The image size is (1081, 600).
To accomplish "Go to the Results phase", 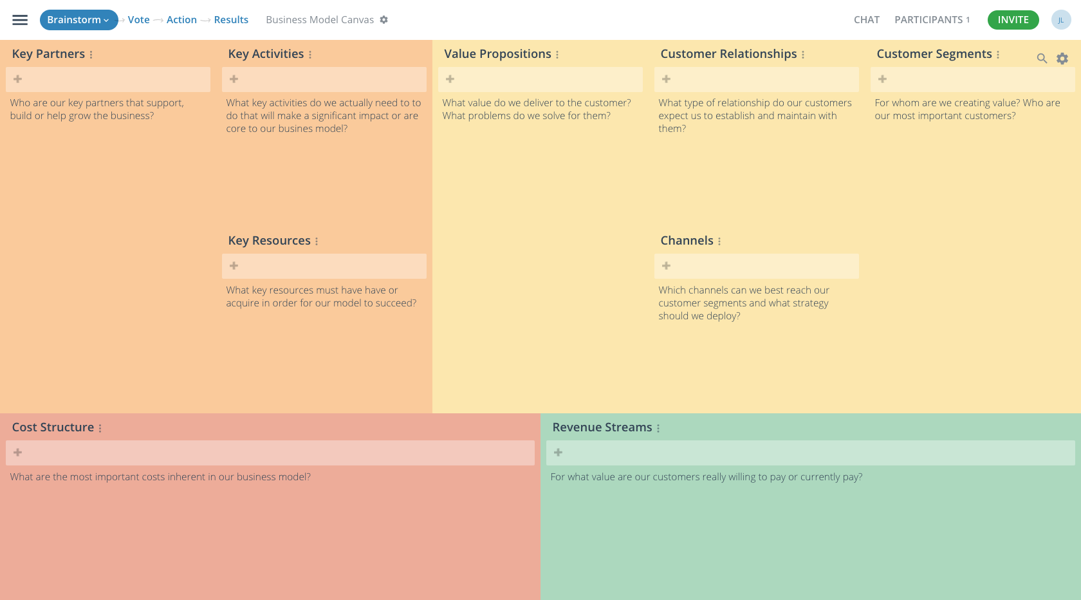I will pos(230,19).
